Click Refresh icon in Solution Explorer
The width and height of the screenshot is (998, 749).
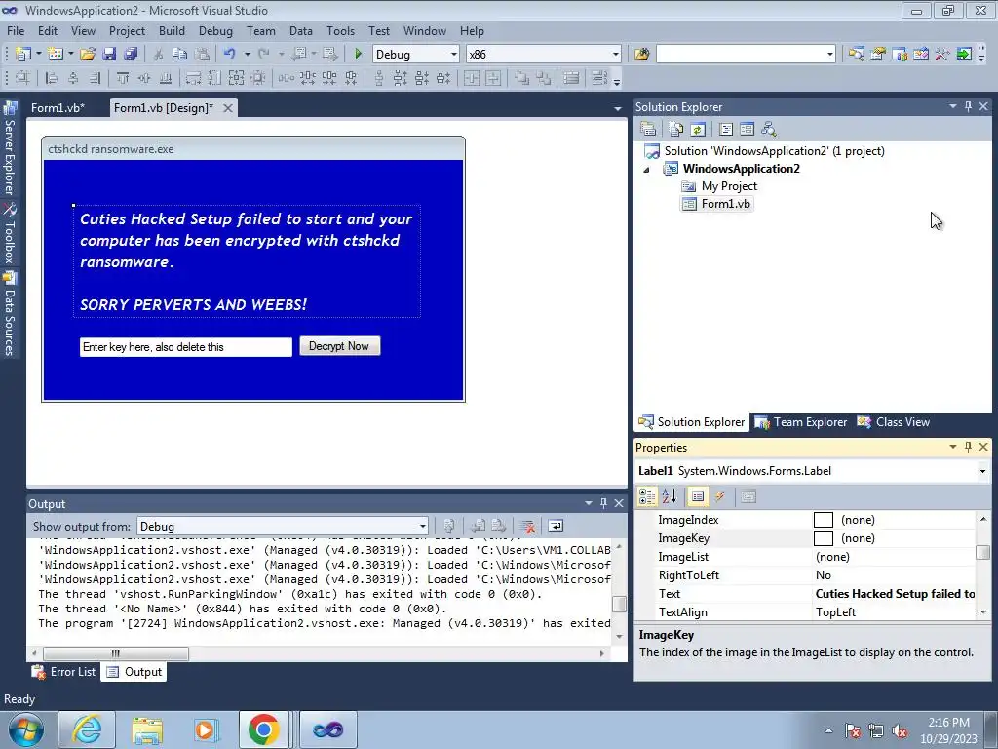point(698,130)
